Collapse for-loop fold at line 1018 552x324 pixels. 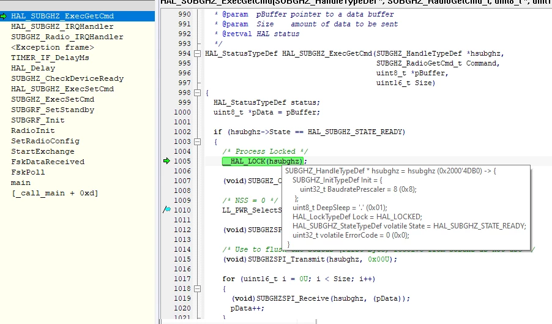198,288
